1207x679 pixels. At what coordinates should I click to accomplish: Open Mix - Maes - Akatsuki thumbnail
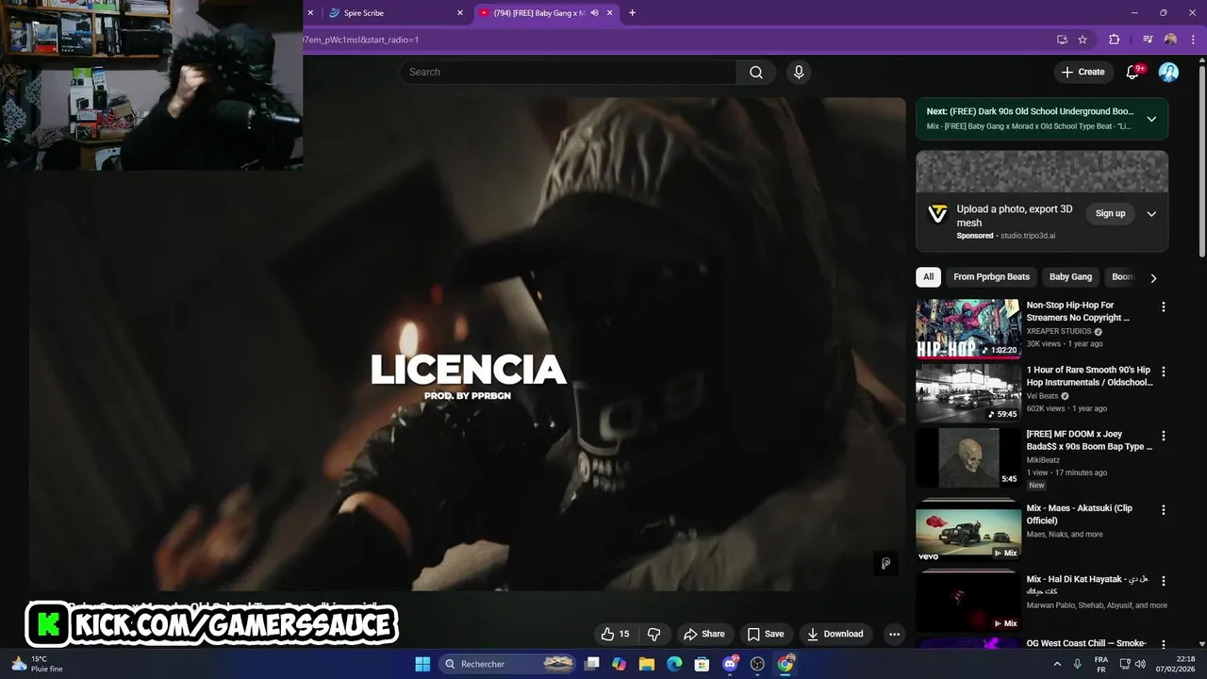click(967, 532)
